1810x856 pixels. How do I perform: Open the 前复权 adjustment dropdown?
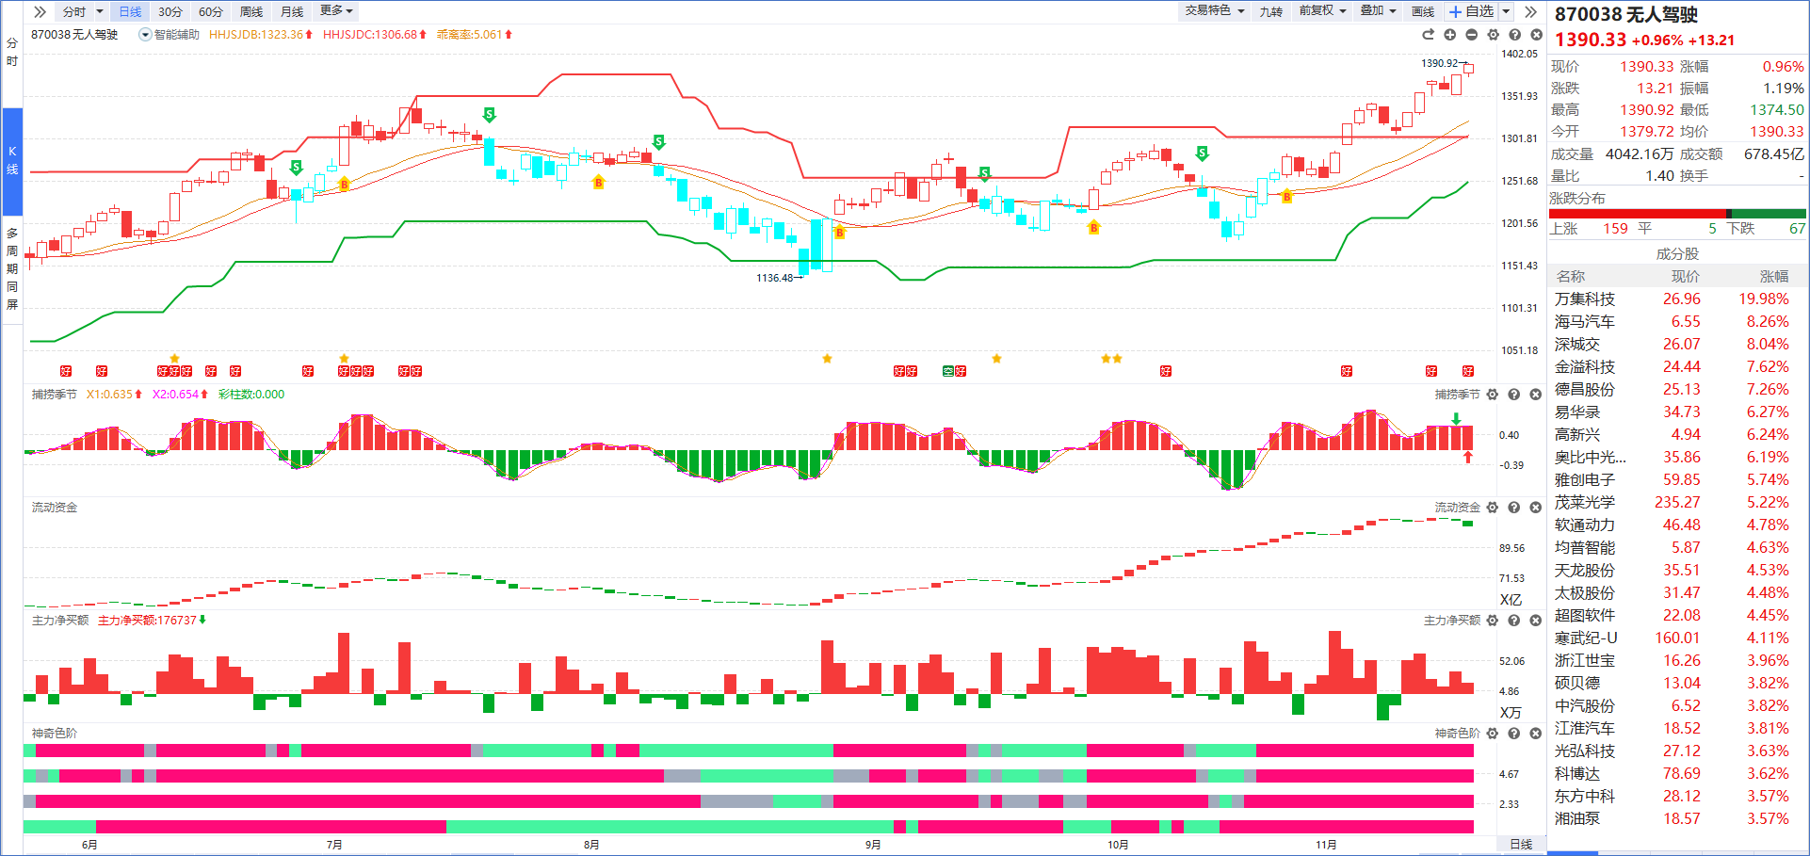click(1322, 11)
